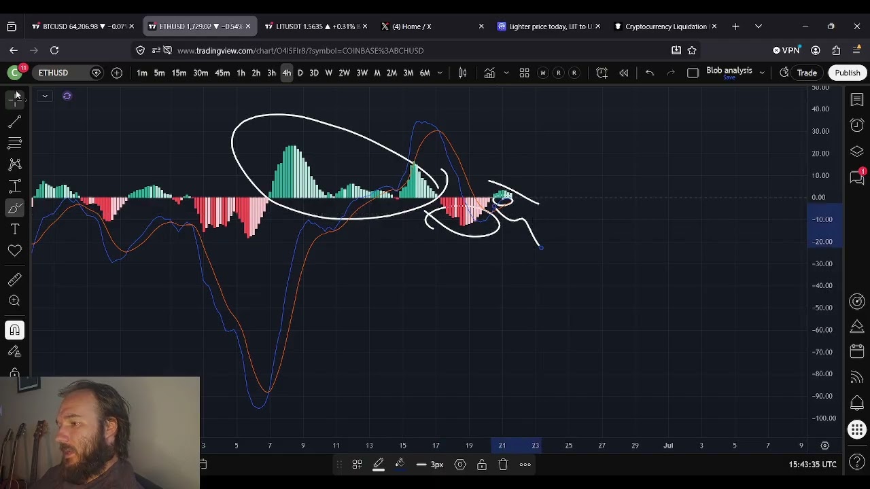
Task: Switch to the 15m timeframe
Action: click(x=179, y=73)
